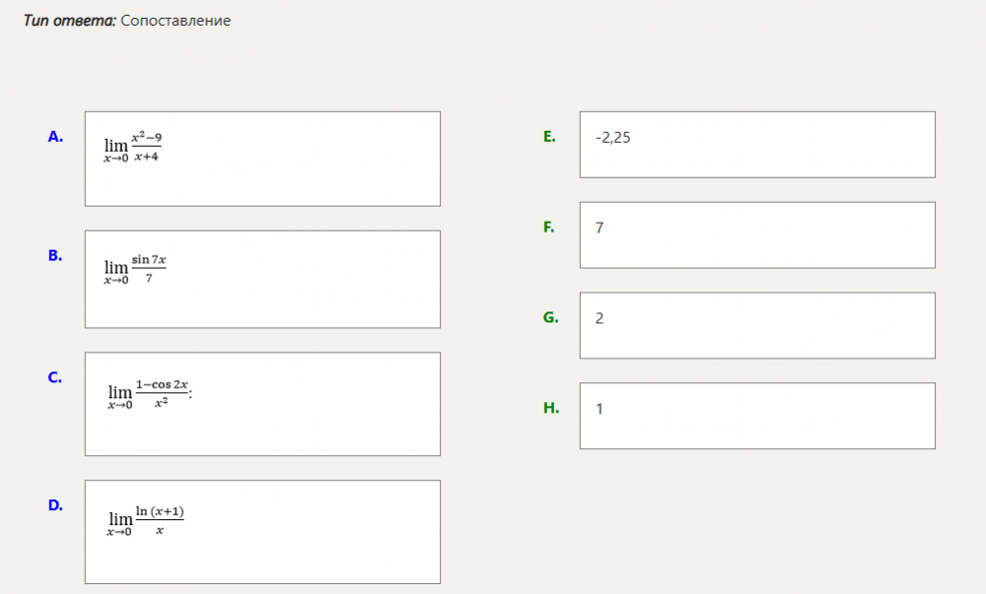Choose the answer box with value 7
This screenshot has height=594, width=986.
(757, 235)
